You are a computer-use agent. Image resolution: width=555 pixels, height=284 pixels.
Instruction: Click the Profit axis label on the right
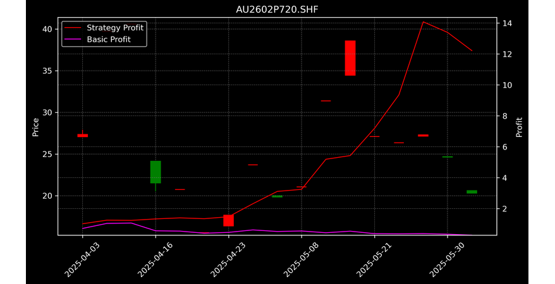tap(519, 127)
